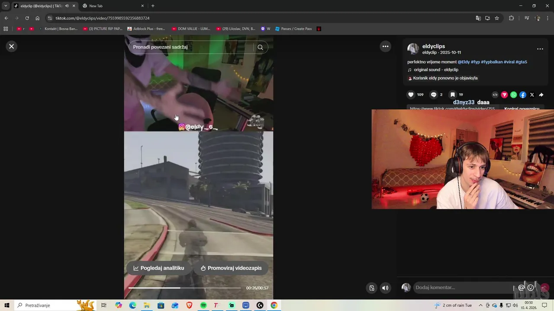Show hidden system tray icons chevron
This screenshot has height=311, width=554.
pyautogui.click(x=480, y=305)
